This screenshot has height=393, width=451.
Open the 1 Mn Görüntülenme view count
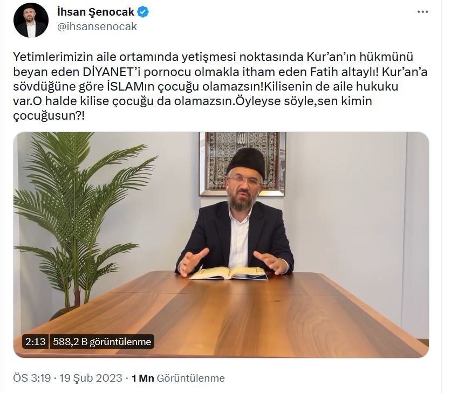coord(178,378)
